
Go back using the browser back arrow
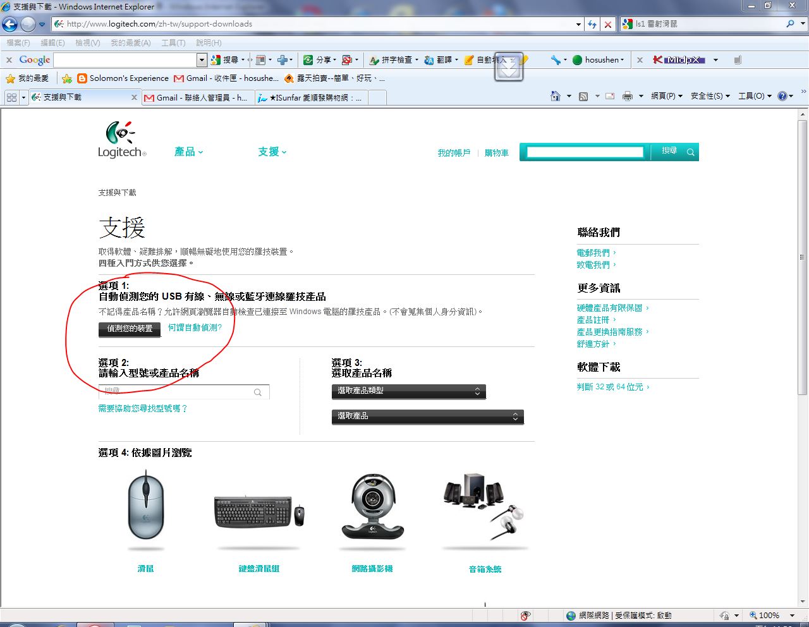[x=10, y=24]
